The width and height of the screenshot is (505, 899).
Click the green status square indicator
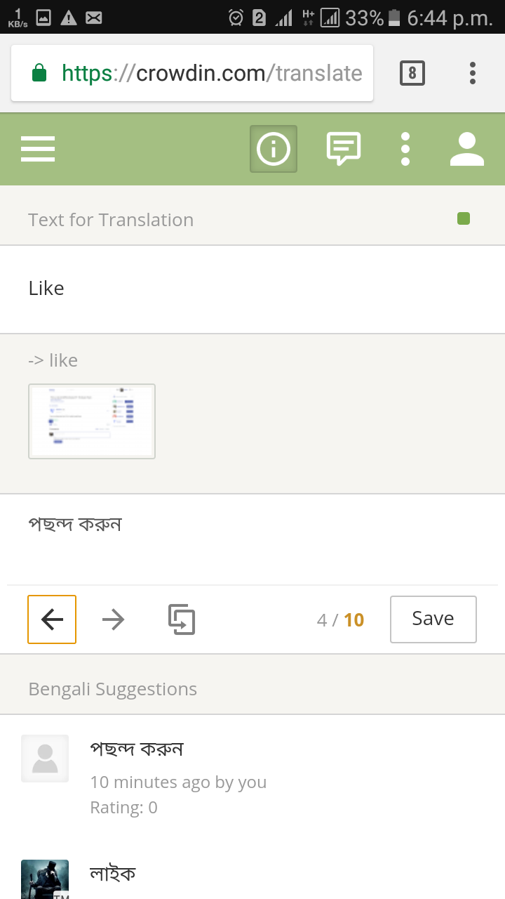click(464, 219)
